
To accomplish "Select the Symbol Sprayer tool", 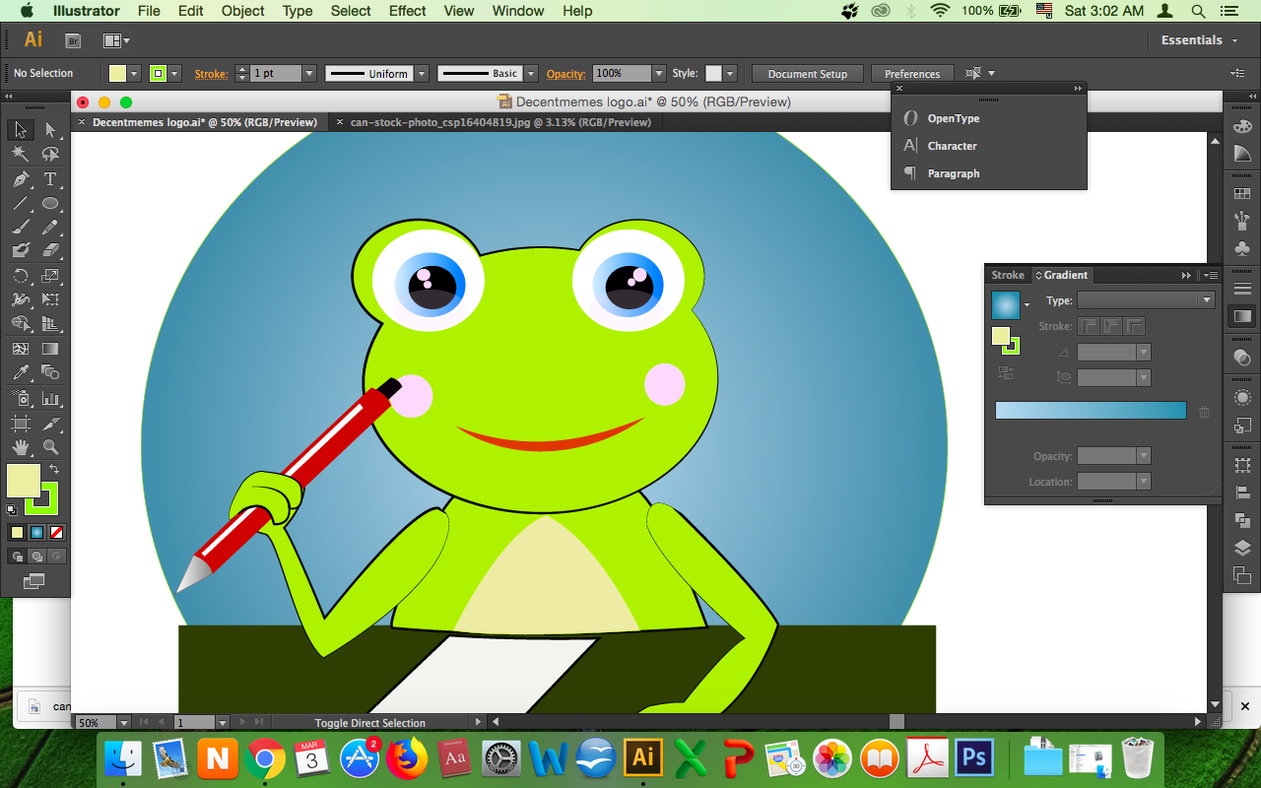I will pyautogui.click(x=20, y=398).
